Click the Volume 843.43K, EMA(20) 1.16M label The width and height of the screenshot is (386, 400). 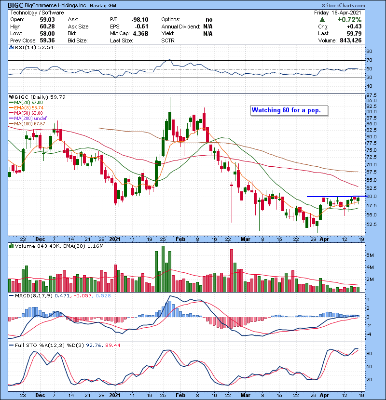pos(59,246)
